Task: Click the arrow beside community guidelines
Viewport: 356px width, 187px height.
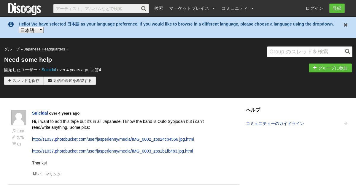Action: pyautogui.click(x=346, y=123)
